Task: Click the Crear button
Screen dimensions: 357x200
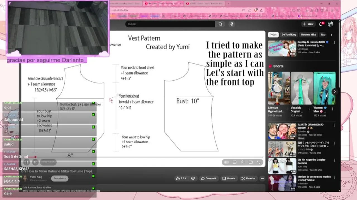Action: (x=308, y=24)
